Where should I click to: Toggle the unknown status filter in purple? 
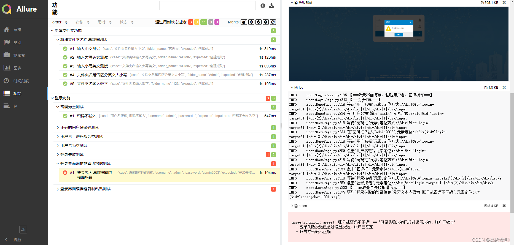[217, 22]
